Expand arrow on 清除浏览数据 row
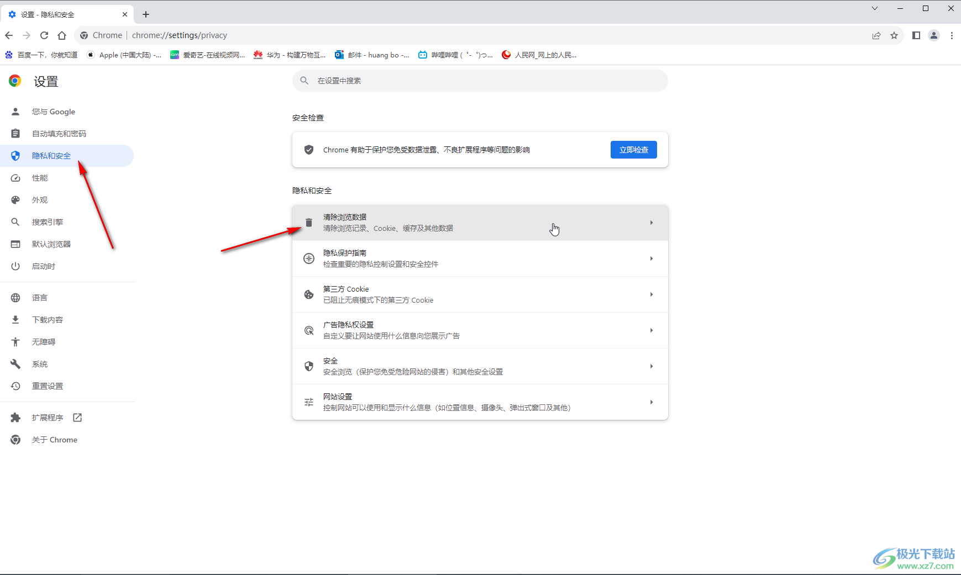 coord(652,223)
